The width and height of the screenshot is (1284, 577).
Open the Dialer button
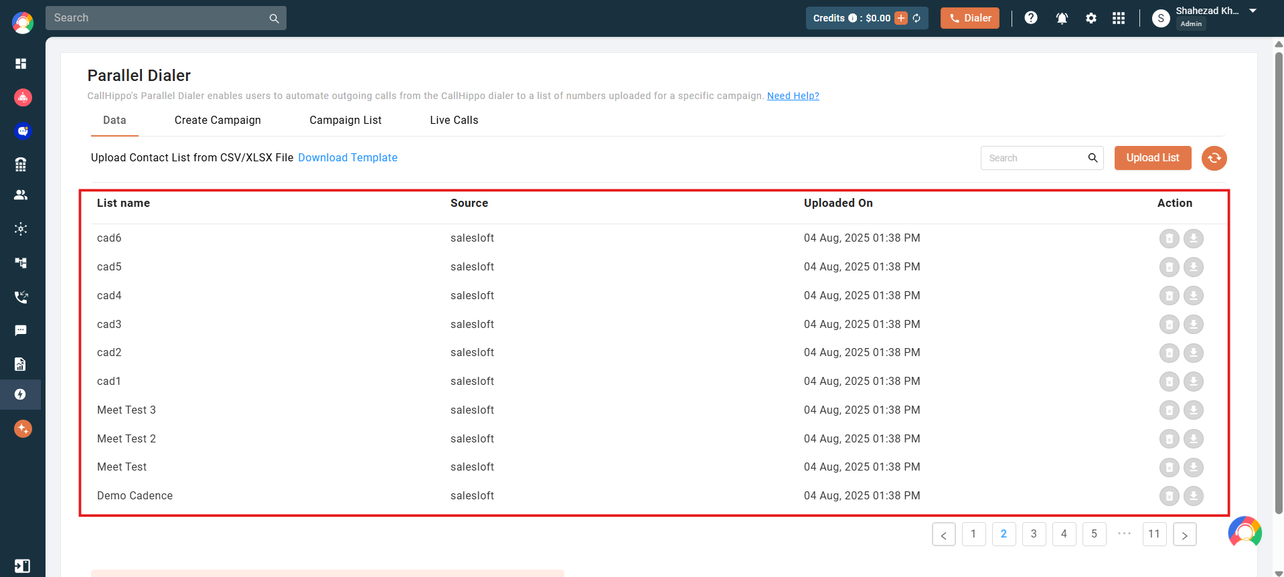(x=970, y=18)
